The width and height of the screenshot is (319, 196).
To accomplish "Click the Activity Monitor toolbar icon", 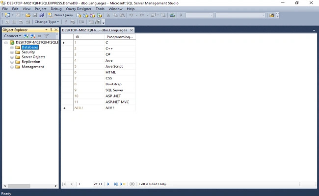I will (x=172, y=15).
